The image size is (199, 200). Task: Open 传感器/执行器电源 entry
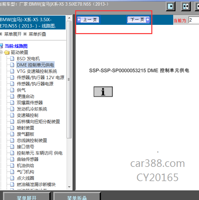click(x=35, y=84)
